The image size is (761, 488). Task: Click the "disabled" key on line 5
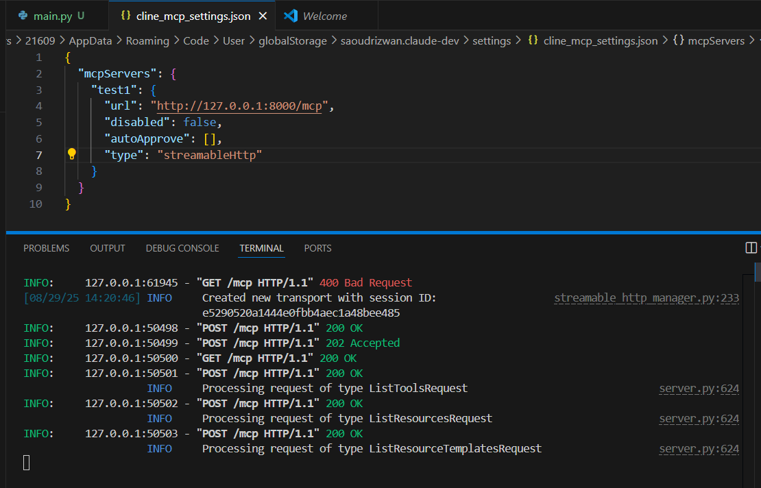click(137, 122)
